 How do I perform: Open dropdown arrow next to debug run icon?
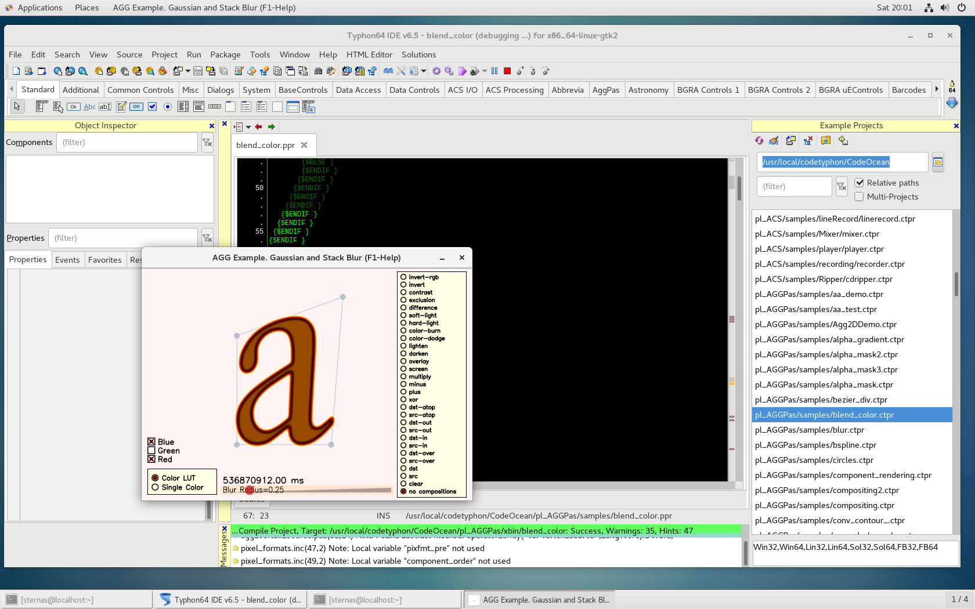point(485,71)
